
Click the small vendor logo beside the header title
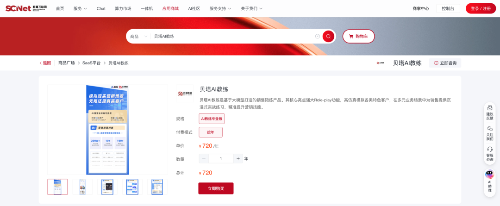[380, 63]
